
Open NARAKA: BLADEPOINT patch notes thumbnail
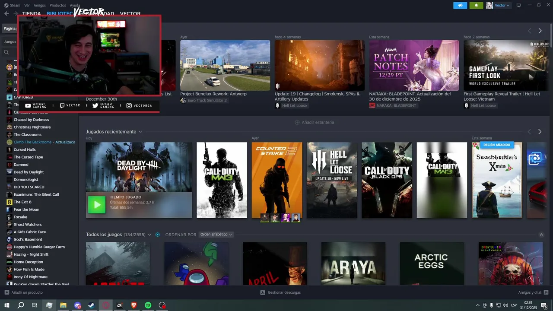[x=414, y=65]
